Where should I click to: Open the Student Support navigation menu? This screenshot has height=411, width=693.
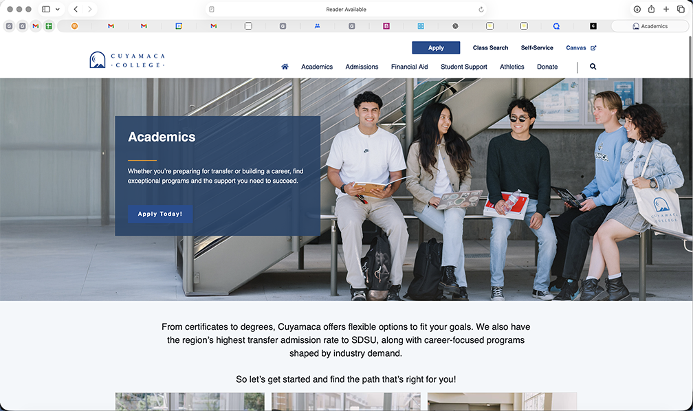pyautogui.click(x=463, y=67)
